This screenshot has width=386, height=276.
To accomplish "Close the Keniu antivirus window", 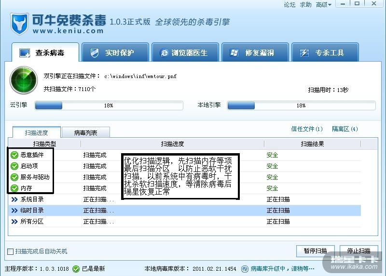I will pos(373,4).
